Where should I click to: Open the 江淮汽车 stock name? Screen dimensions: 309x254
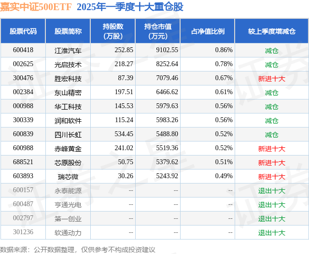tap(68, 51)
